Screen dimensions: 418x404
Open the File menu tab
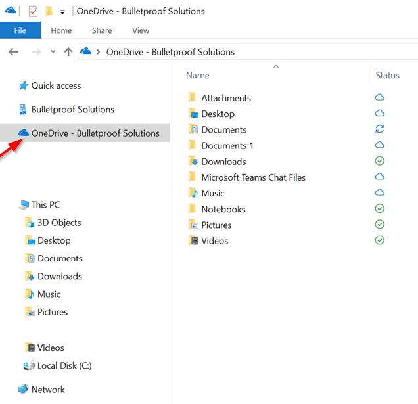point(20,30)
